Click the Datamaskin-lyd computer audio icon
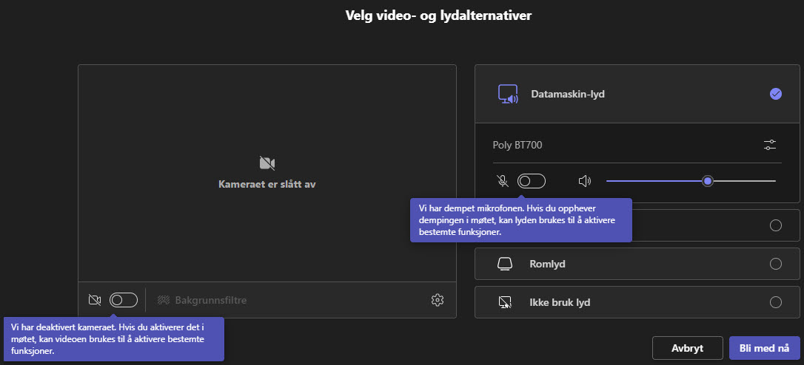804x365 pixels. (508, 94)
